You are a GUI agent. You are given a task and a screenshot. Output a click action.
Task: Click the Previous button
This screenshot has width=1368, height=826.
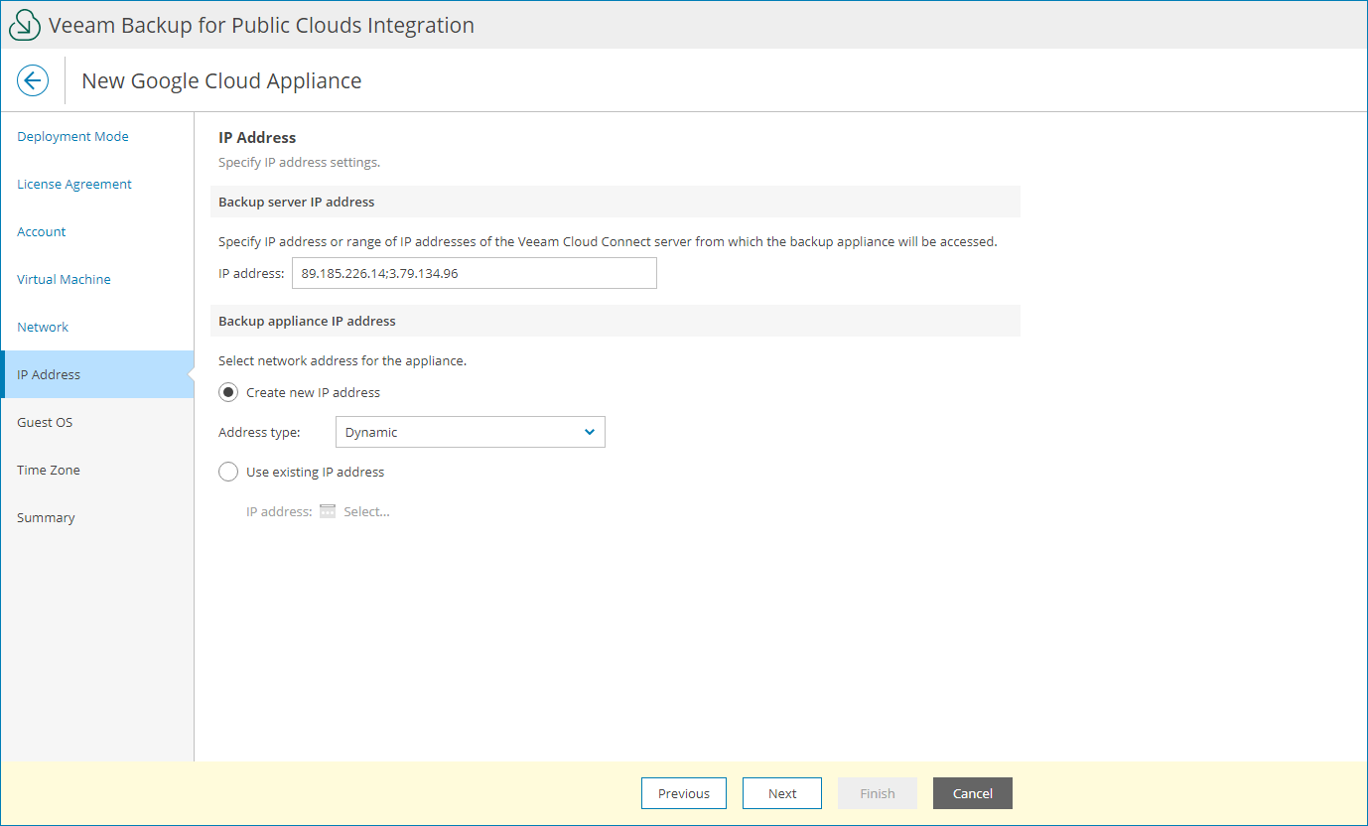[x=683, y=793]
